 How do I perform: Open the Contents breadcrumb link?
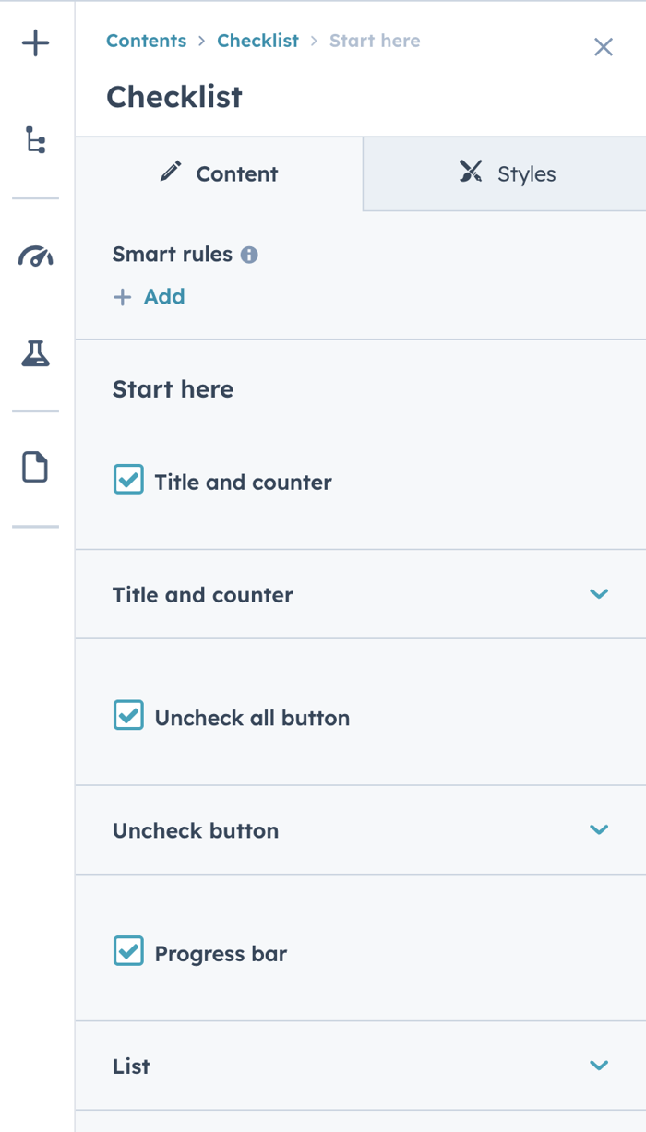[x=146, y=41]
